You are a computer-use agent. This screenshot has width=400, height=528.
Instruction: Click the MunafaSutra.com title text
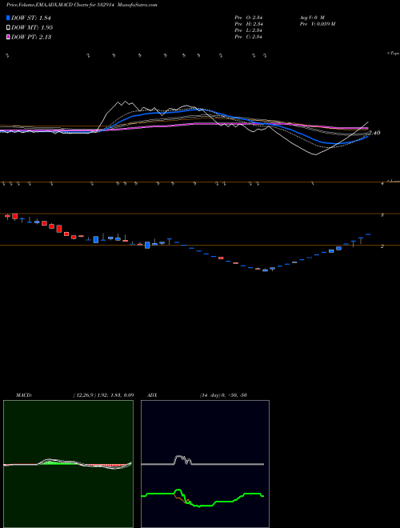[139, 5]
